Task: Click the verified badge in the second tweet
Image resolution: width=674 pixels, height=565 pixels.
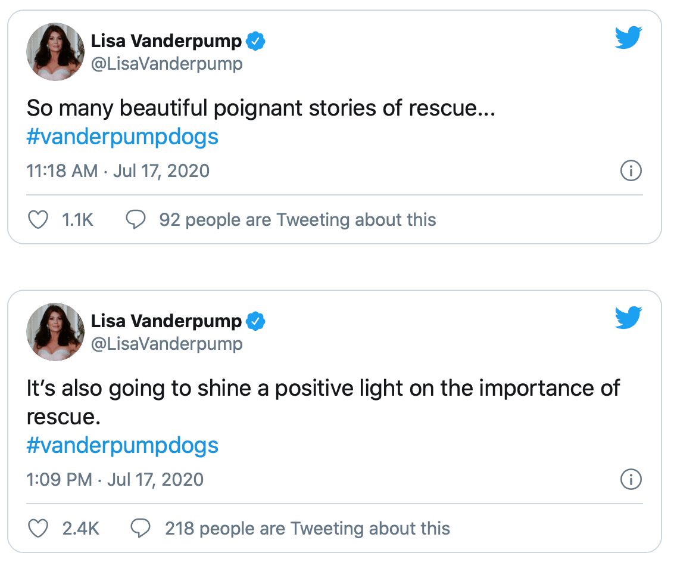Action: point(255,321)
